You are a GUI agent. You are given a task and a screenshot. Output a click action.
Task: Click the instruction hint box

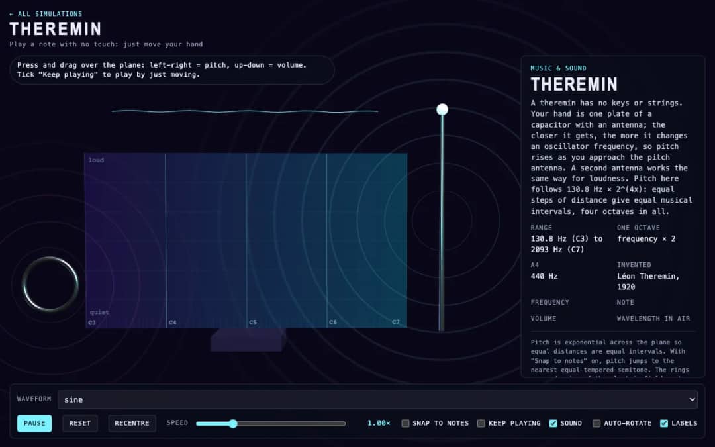[x=172, y=70]
